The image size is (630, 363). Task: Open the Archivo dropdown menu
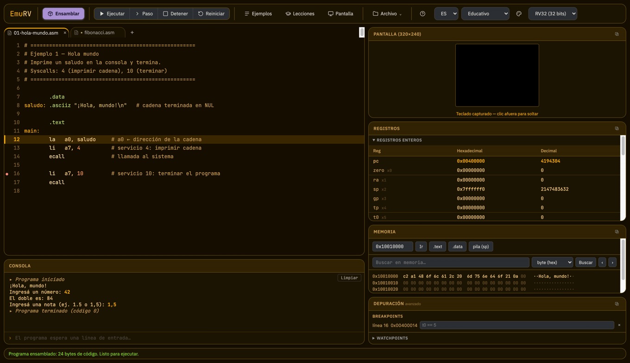pyautogui.click(x=387, y=14)
